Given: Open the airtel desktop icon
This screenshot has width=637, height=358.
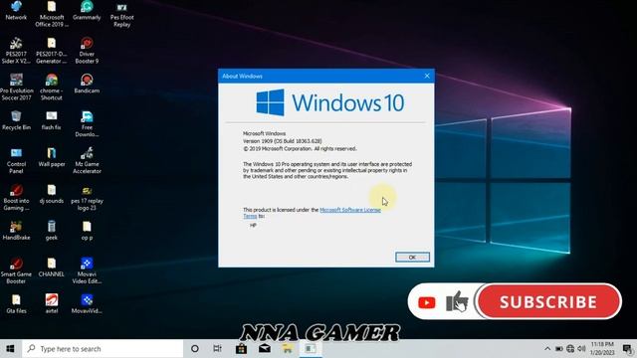Looking at the screenshot, I should (52, 304).
